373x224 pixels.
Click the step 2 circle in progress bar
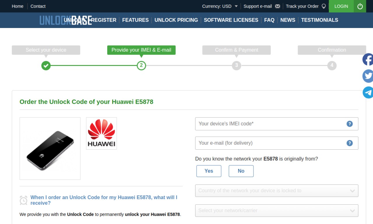click(141, 65)
